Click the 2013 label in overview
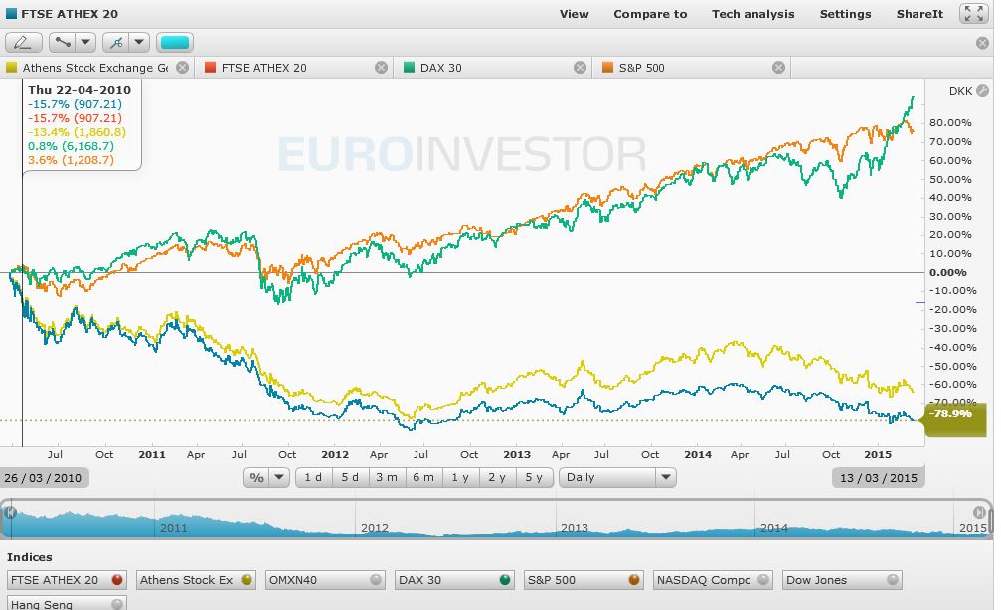The width and height of the screenshot is (1001, 610). click(x=575, y=528)
